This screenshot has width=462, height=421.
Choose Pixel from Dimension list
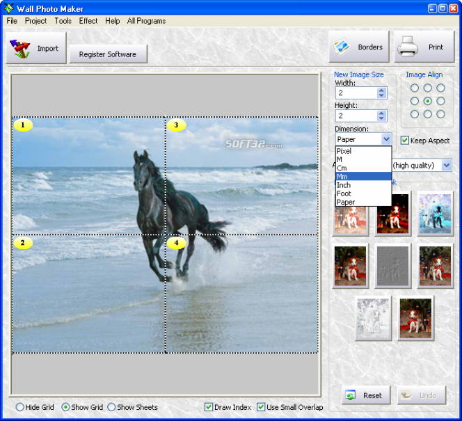(364, 151)
